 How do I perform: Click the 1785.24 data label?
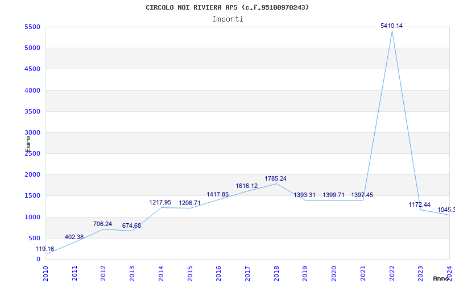(275, 178)
